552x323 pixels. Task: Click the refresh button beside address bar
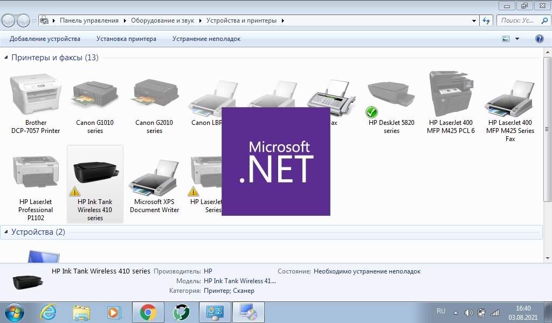(486, 21)
